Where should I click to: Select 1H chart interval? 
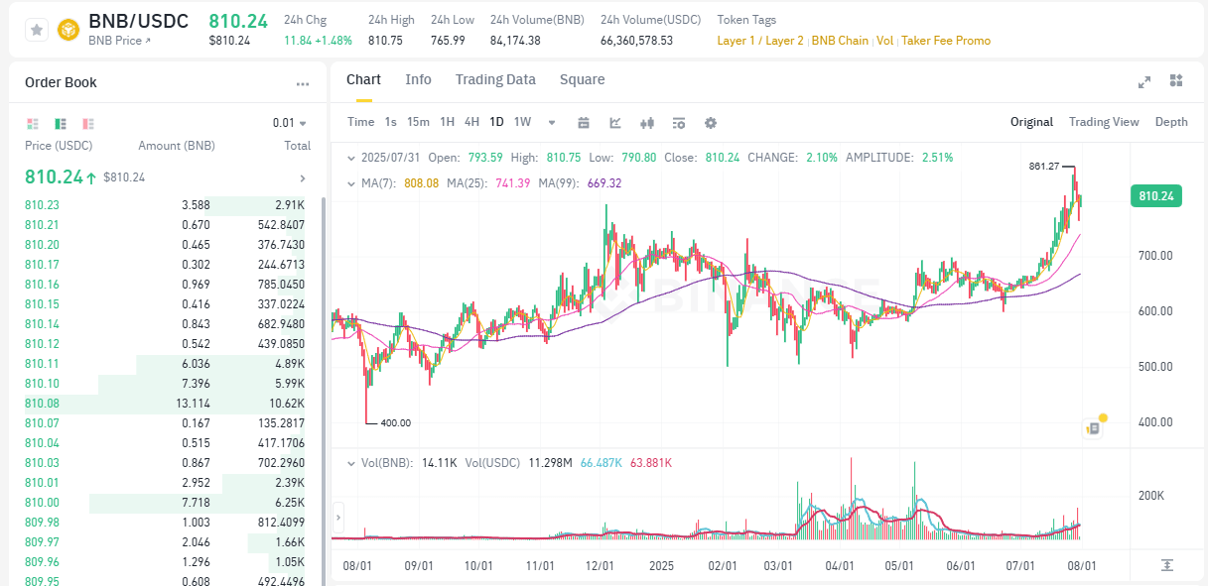(448, 122)
